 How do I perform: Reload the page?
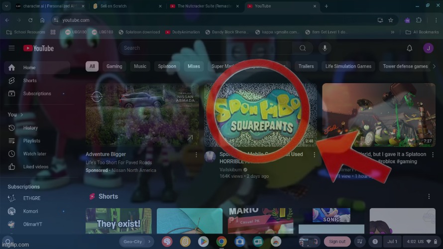click(x=30, y=20)
